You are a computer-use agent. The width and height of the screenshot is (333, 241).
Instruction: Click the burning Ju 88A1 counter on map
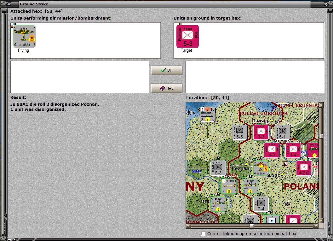(x=261, y=168)
